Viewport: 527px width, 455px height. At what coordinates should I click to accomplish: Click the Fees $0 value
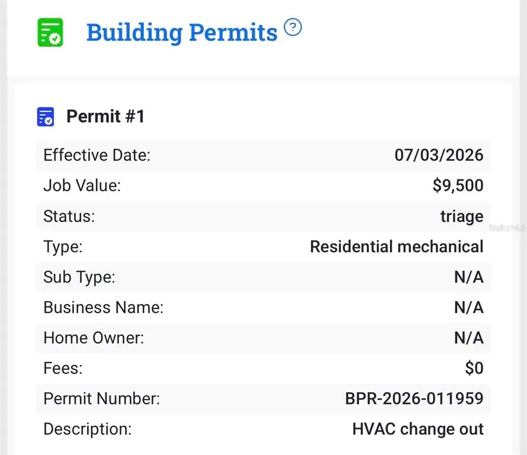coord(474,368)
